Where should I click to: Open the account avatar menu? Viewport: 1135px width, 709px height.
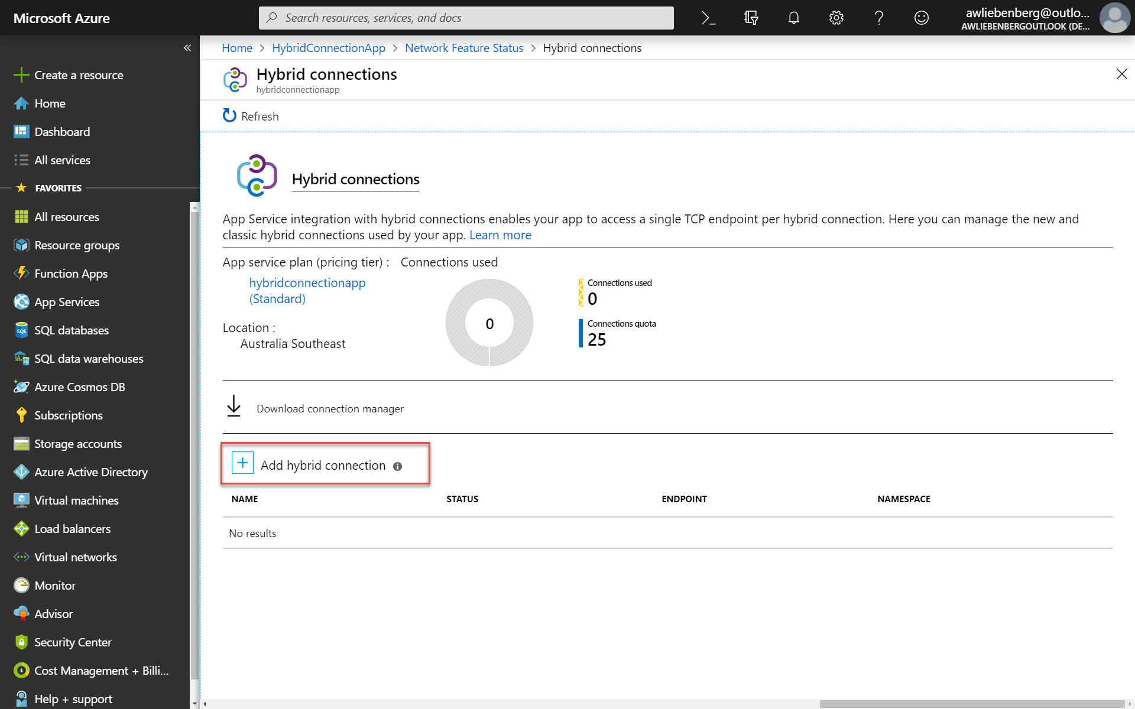pyautogui.click(x=1114, y=18)
